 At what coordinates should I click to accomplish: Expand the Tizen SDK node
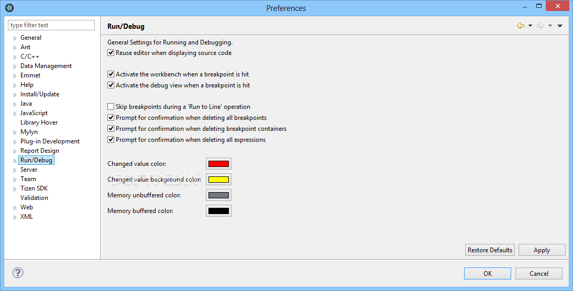tap(15, 189)
